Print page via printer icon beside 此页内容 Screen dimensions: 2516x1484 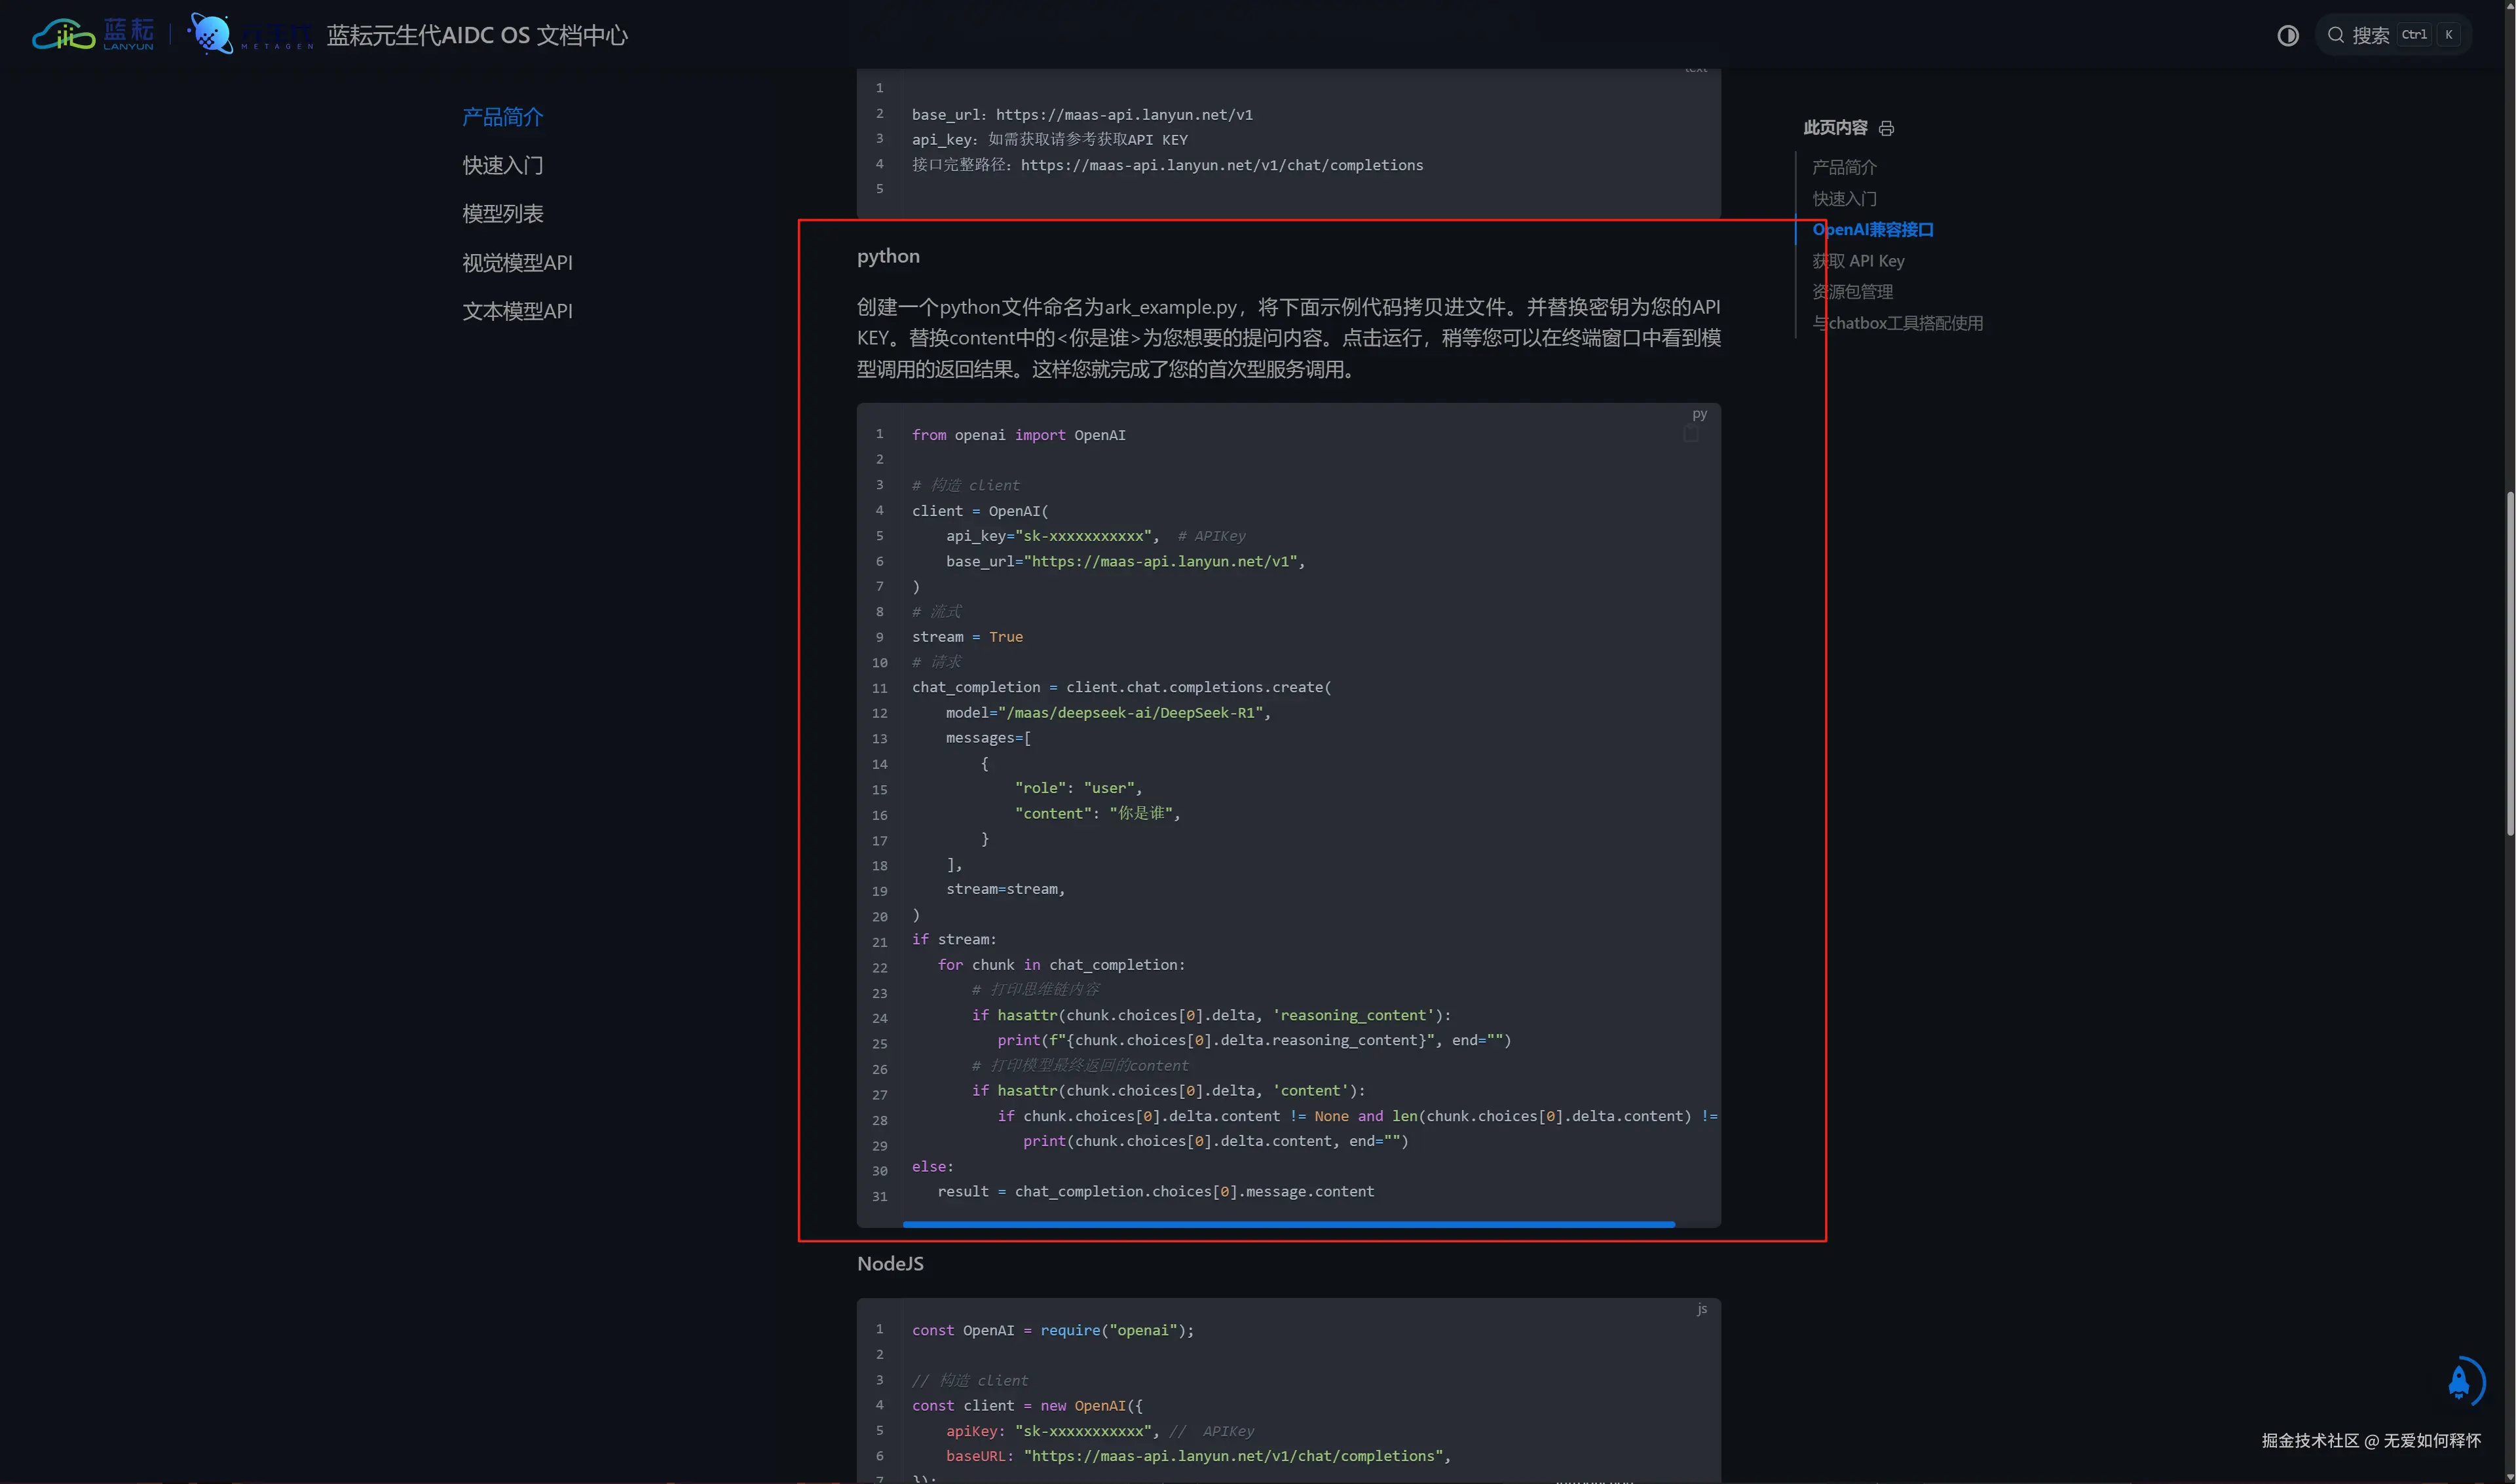pos(1886,128)
